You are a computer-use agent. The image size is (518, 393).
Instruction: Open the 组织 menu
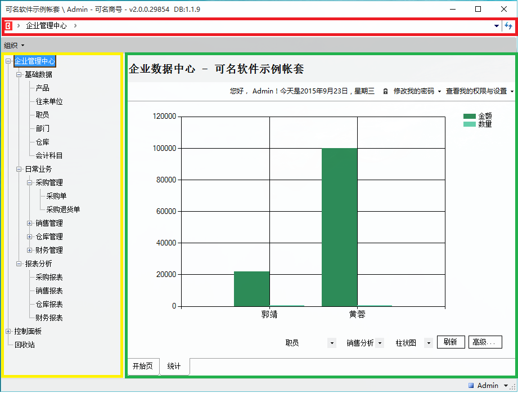coord(14,45)
